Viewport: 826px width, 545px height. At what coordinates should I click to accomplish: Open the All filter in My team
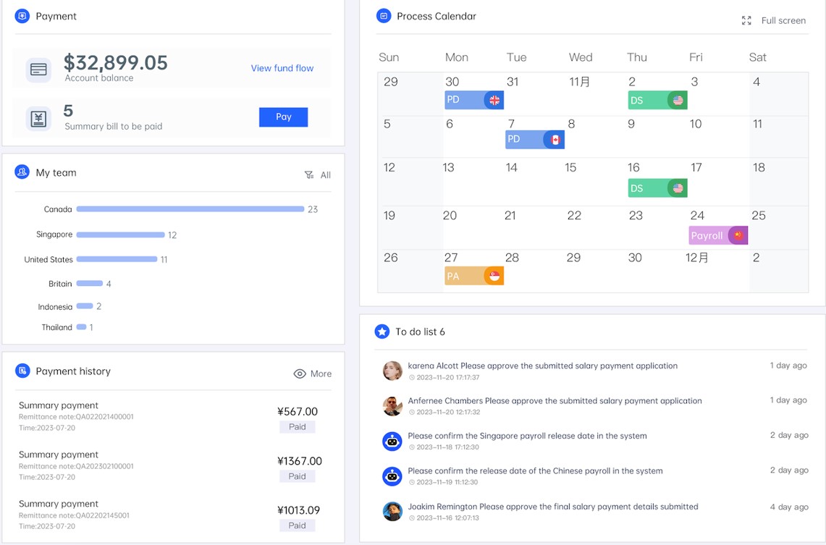point(318,175)
